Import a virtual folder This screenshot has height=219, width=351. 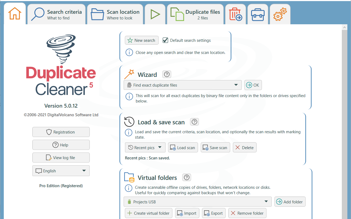[187, 213]
